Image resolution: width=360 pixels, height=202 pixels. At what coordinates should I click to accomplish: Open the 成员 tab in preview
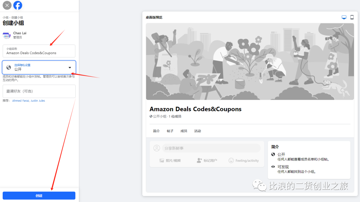184,131
